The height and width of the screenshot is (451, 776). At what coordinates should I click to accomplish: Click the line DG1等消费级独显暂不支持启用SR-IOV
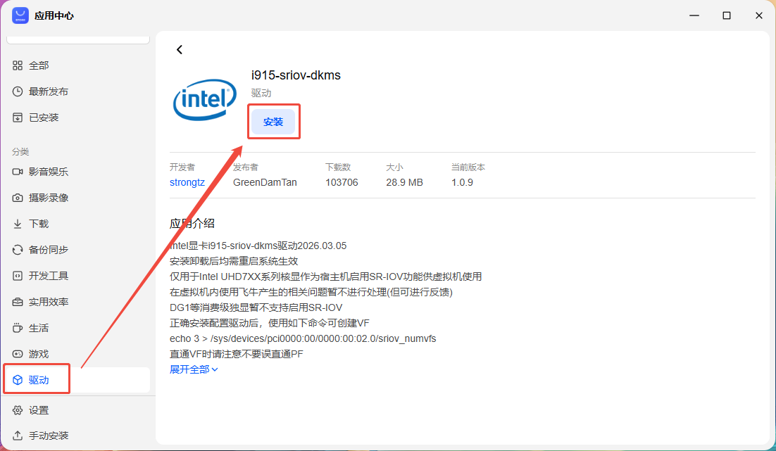256,307
